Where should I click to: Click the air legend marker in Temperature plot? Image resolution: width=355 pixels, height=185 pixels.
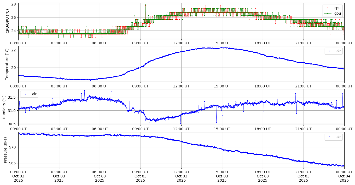coord(330,51)
